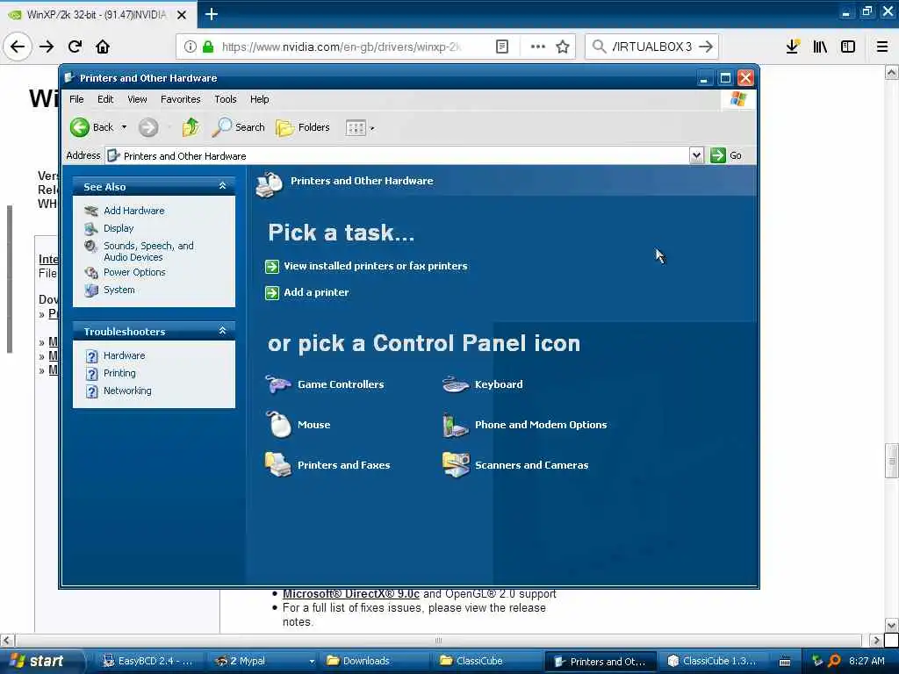Click the Windows start button
This screenshot has height=674, width=899.
(x=41, y=661)
